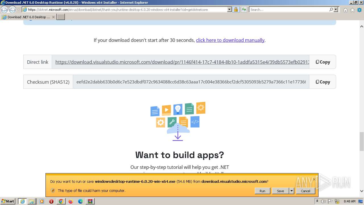Run the windowsdesktop-runtime installer

tap(262, 191)
